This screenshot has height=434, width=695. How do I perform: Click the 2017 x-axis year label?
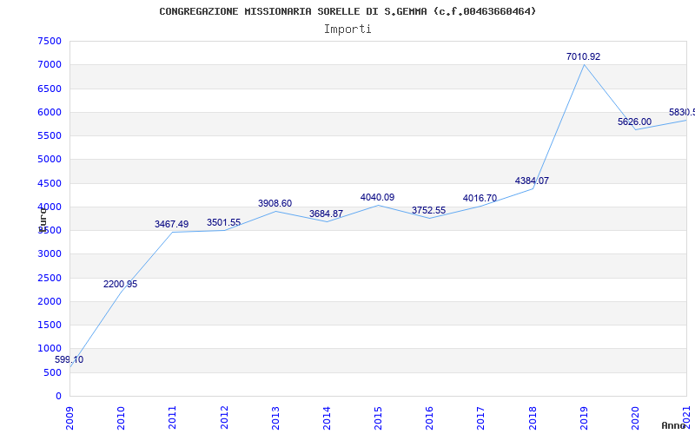481,418
